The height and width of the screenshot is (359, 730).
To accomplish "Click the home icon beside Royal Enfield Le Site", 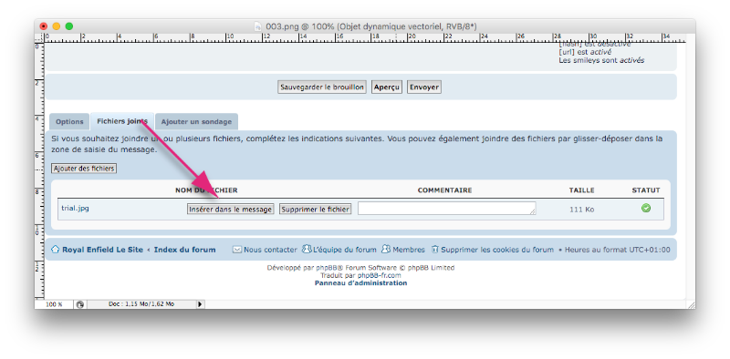I will tap(56, 250).
